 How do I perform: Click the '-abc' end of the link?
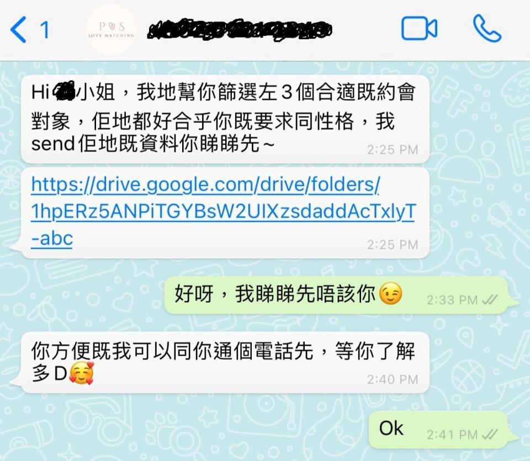[52, 239]
